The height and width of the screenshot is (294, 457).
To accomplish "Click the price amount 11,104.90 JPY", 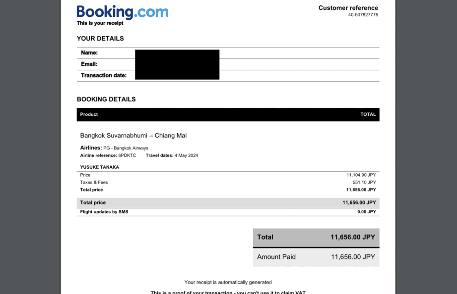I will tap(361, 175).
